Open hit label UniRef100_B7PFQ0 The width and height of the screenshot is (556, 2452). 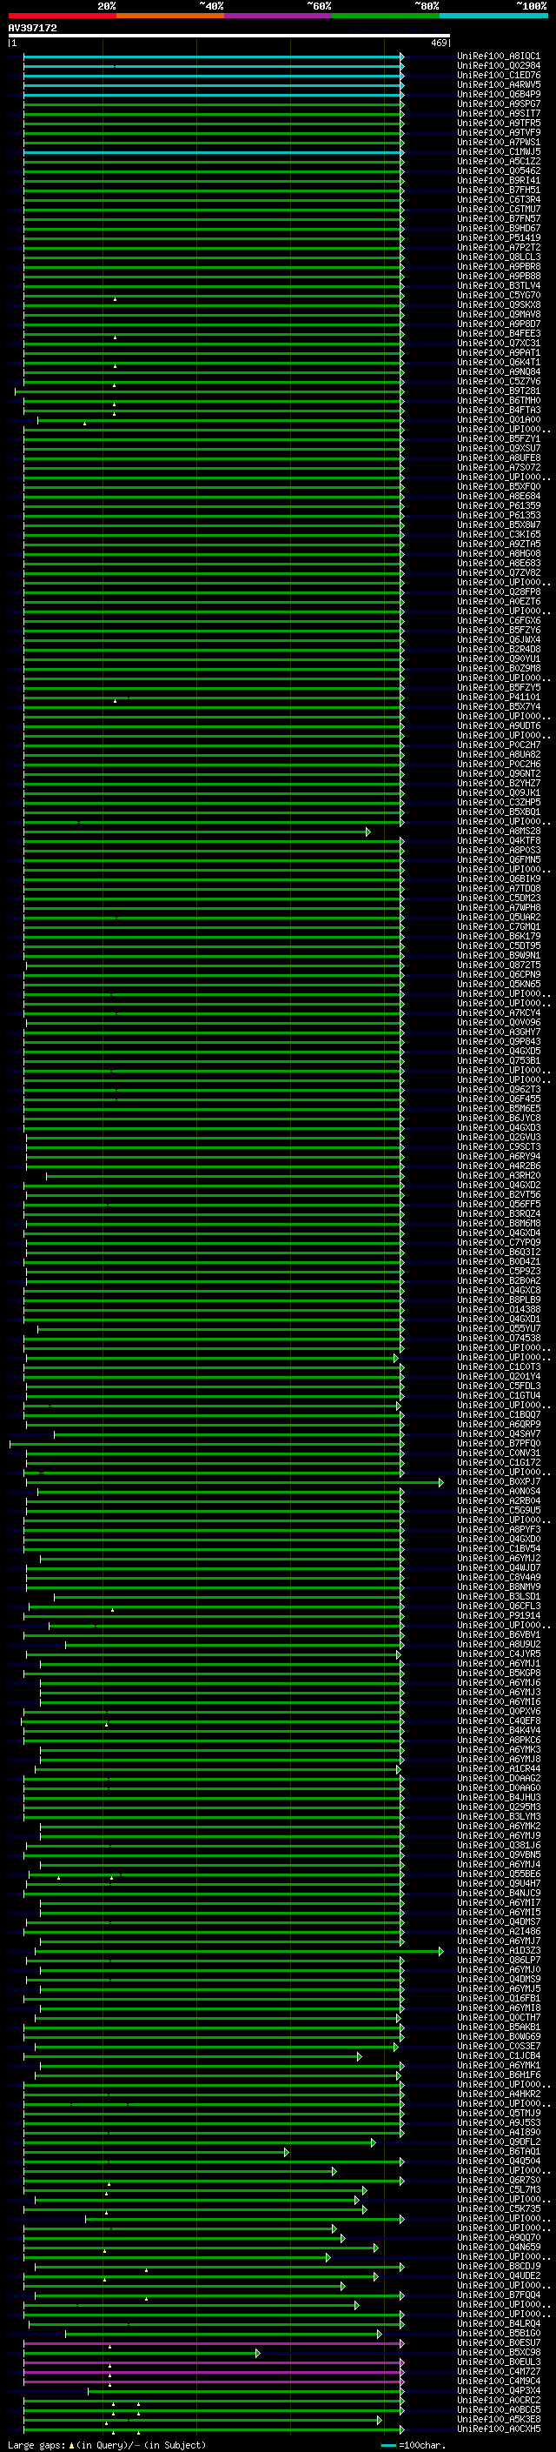point(499,1444)
